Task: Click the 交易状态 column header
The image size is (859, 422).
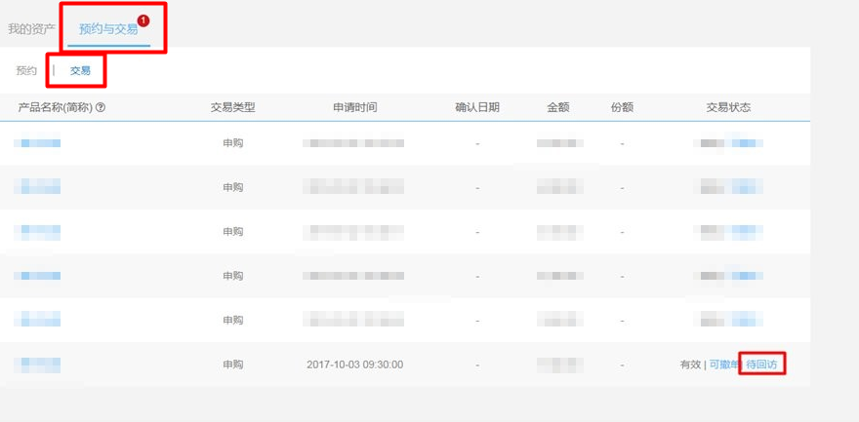Action: [728, 107]
